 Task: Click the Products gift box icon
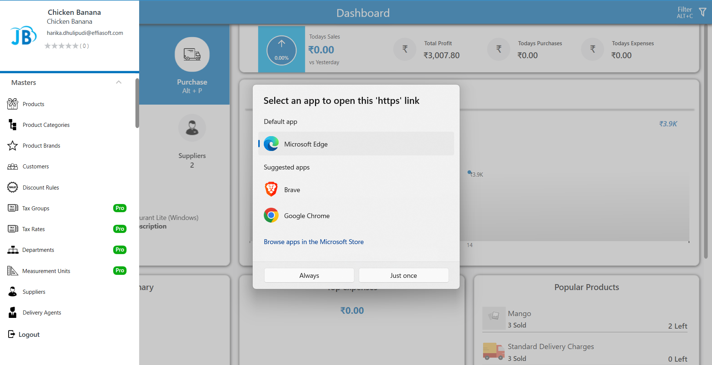pyautogui.click(x=13, y=104)
